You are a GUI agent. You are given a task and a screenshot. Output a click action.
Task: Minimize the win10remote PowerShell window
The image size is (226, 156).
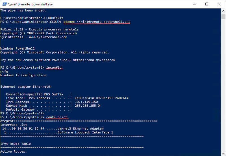tap(194, 4)
